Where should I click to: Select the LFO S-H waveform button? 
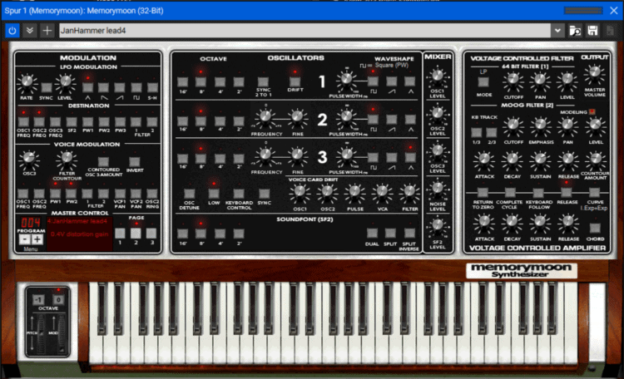(x=152, y=87)
